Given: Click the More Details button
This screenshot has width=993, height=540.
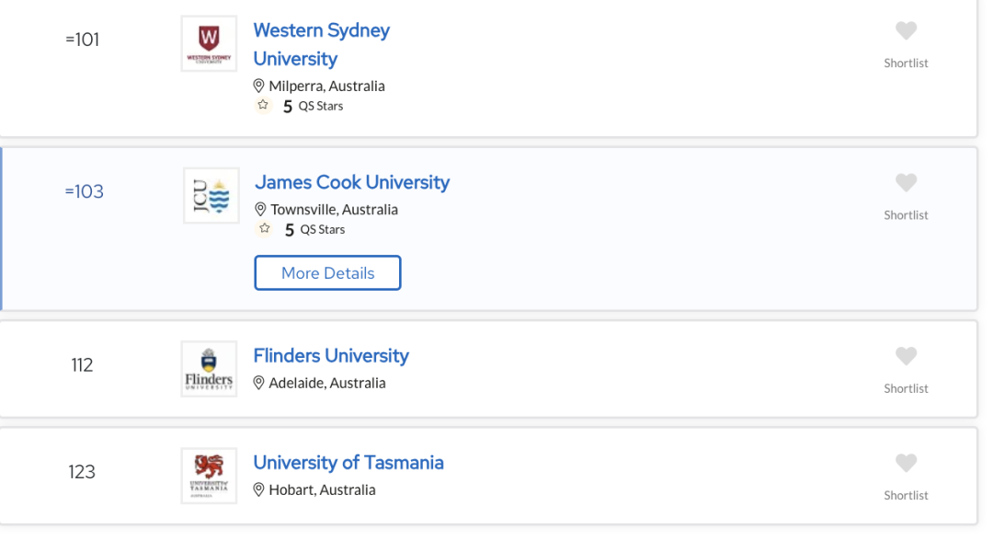Looking at the screenshot, I should (x=327, y=272).
